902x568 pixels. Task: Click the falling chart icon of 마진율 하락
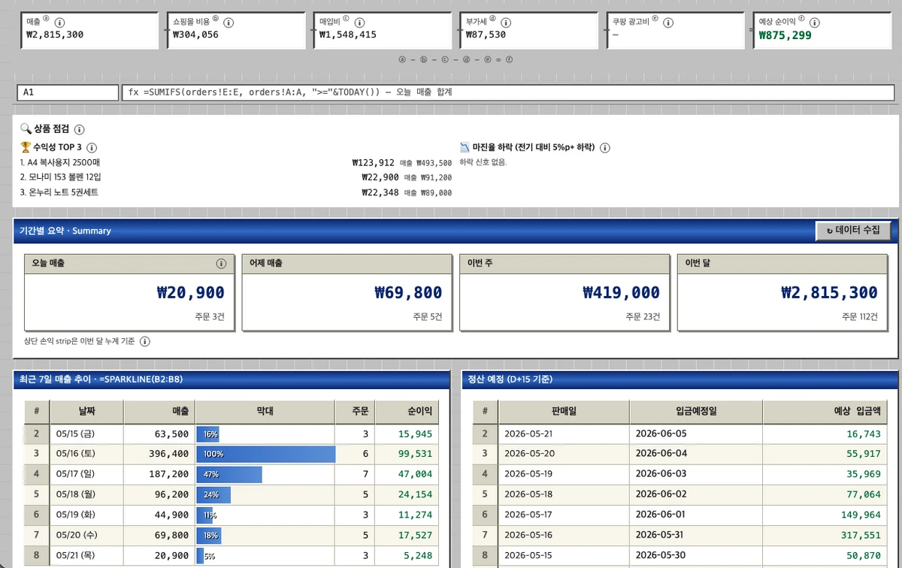[x=464, y=147]
